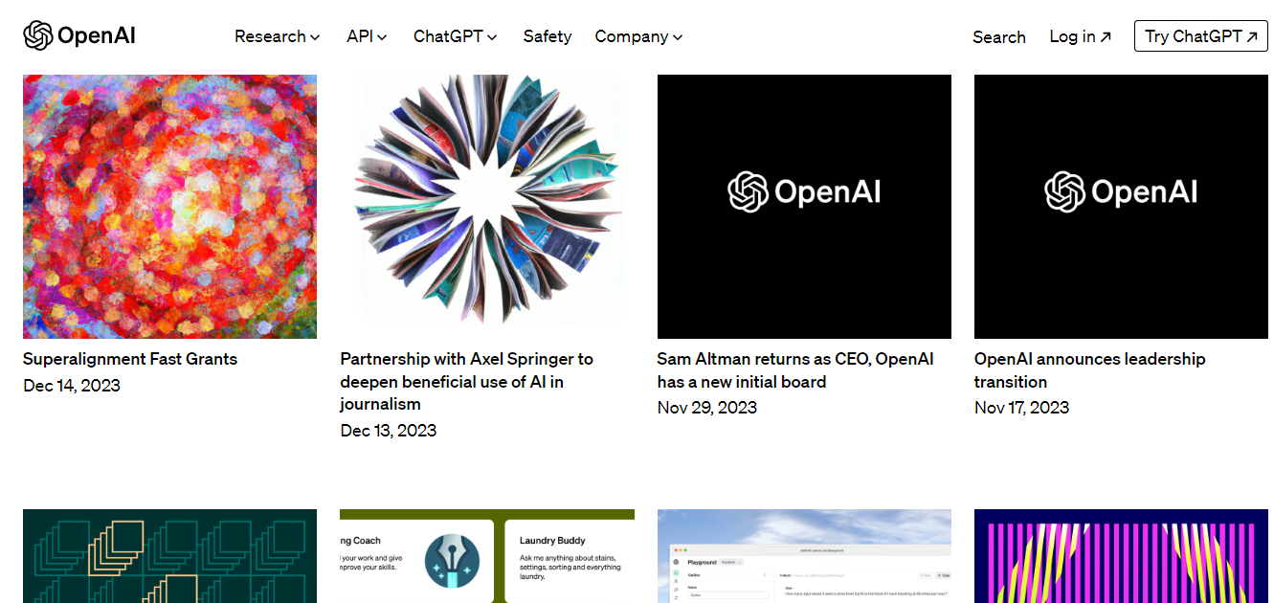The width and height of the screenshot is (1274, 603).
Task: Open Sam Altman returns as CEO headline
Action: tap(794, 370)
